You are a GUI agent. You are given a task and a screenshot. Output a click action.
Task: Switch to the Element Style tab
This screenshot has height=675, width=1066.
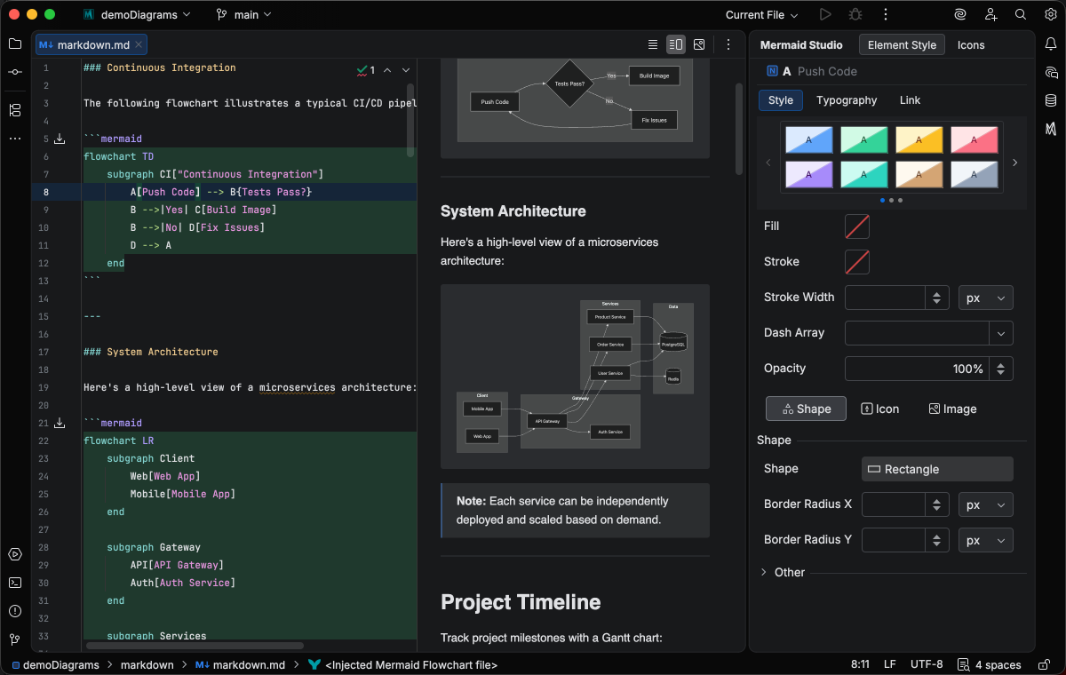click(902, 44)
